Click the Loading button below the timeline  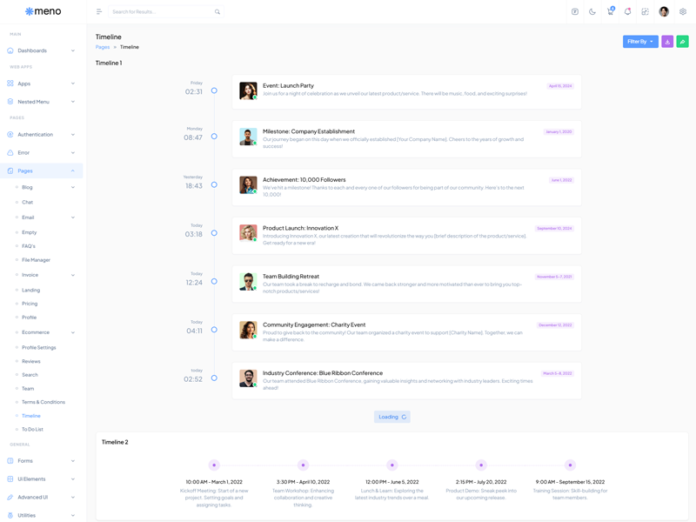pos(391,417)
